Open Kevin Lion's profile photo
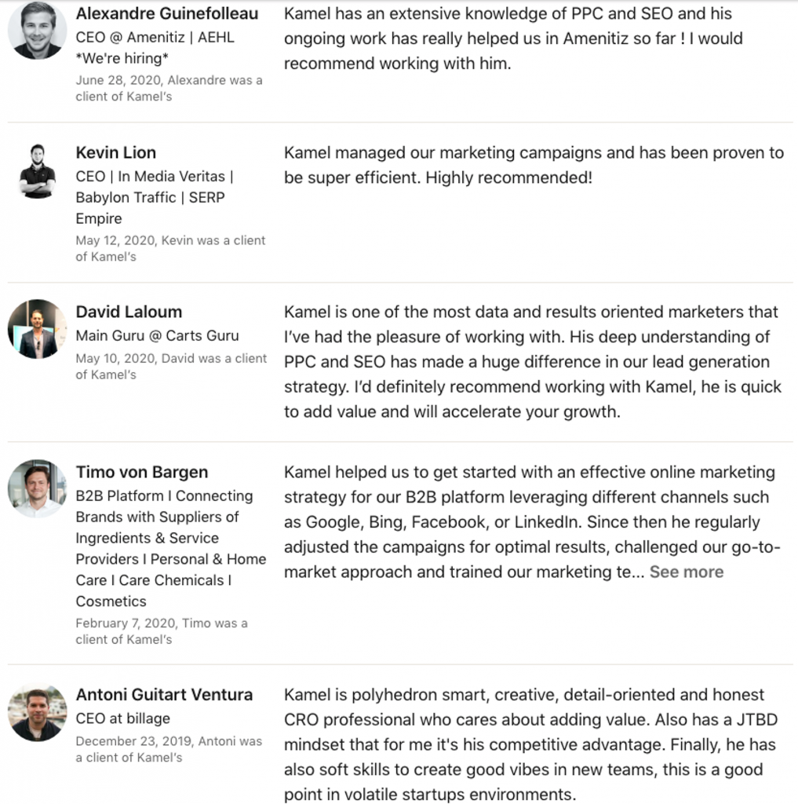798x804 pixels. coord(37,170)
